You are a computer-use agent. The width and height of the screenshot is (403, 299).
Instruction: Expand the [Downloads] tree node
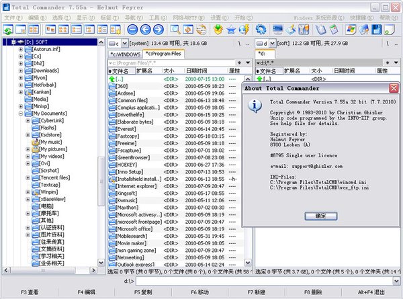click(21, 70)
